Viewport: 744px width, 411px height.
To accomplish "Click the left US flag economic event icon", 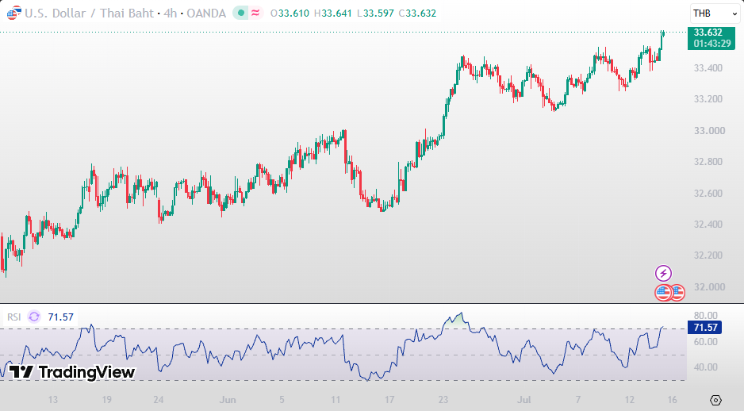I will (663, 292).
